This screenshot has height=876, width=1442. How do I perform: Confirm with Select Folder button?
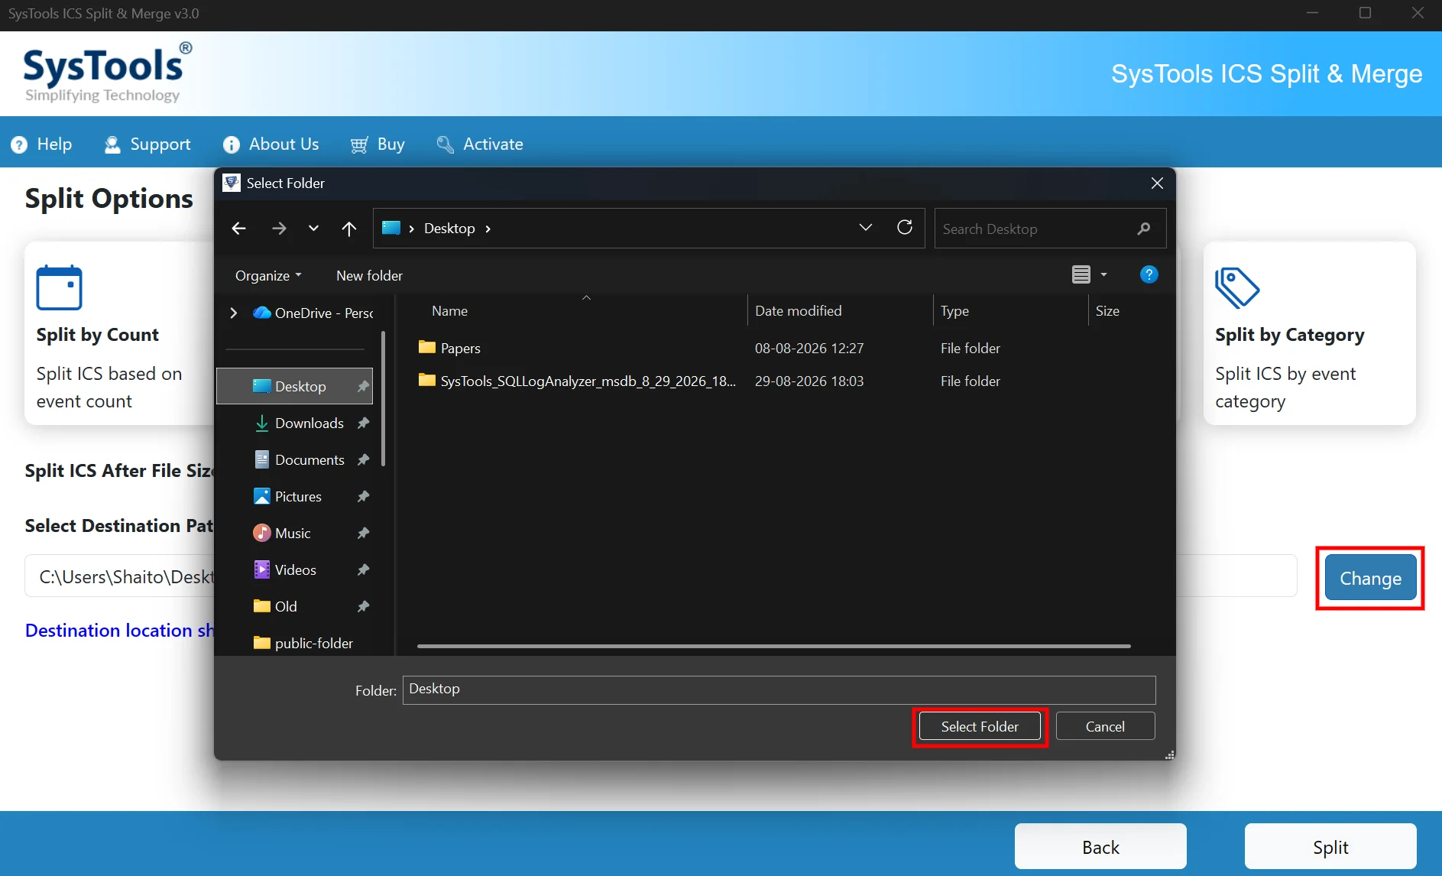980,726
